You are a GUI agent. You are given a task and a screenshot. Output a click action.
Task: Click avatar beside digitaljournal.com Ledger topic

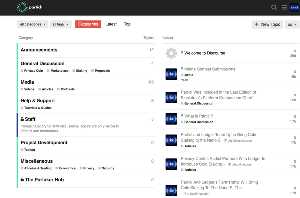[171, 140]
